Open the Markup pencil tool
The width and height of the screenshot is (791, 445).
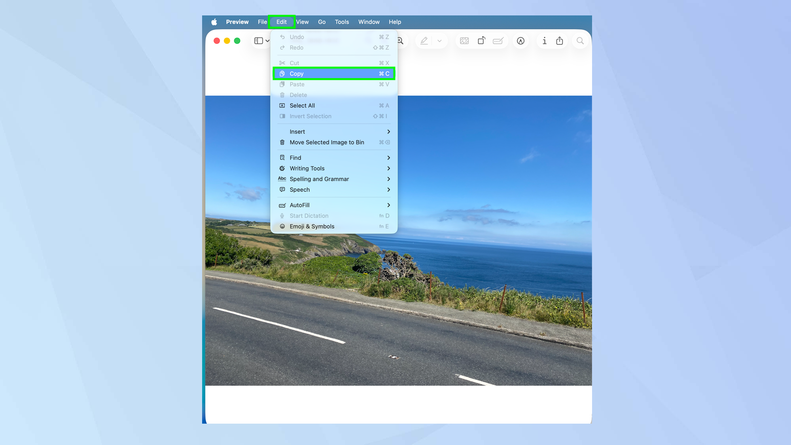(424, 40)
